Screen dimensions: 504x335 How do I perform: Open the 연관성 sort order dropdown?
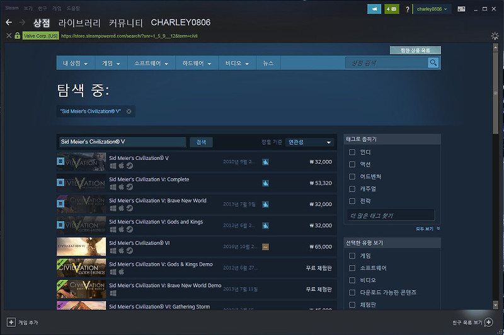click(309, 142)
